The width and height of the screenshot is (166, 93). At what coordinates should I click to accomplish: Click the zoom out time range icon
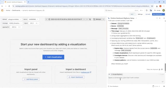pyautogui.click(x=90, y=19)
